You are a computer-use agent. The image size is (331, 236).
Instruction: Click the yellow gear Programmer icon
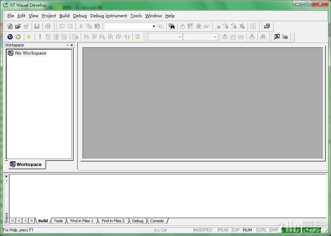285,37
